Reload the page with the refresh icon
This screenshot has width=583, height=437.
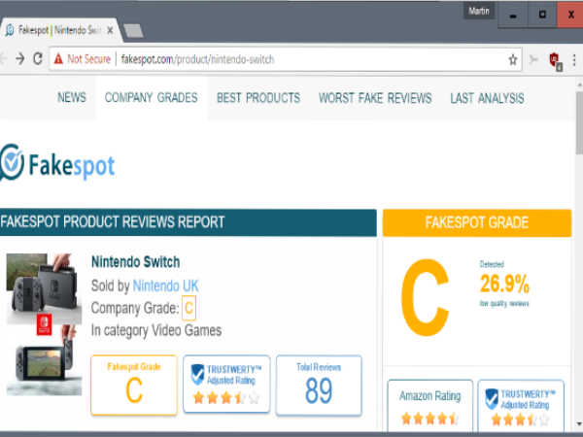(x=38, y=58)
